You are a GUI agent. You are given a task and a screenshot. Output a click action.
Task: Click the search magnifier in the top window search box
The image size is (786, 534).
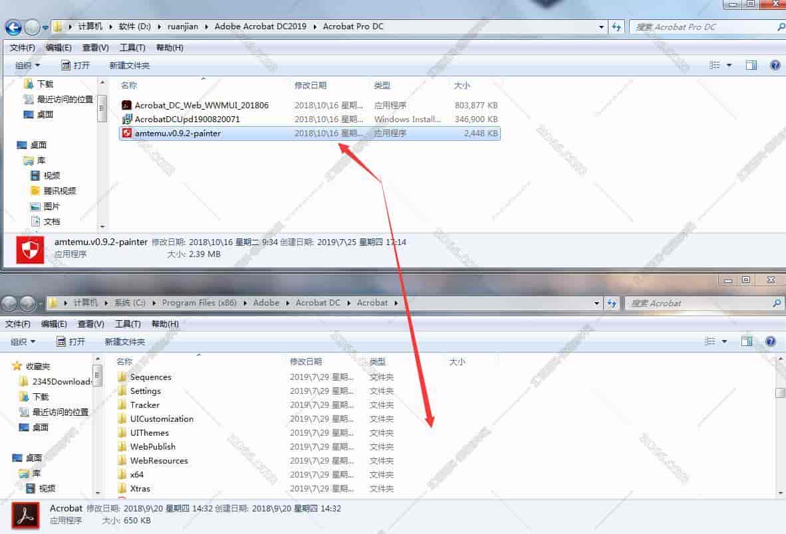coord(781,27)
